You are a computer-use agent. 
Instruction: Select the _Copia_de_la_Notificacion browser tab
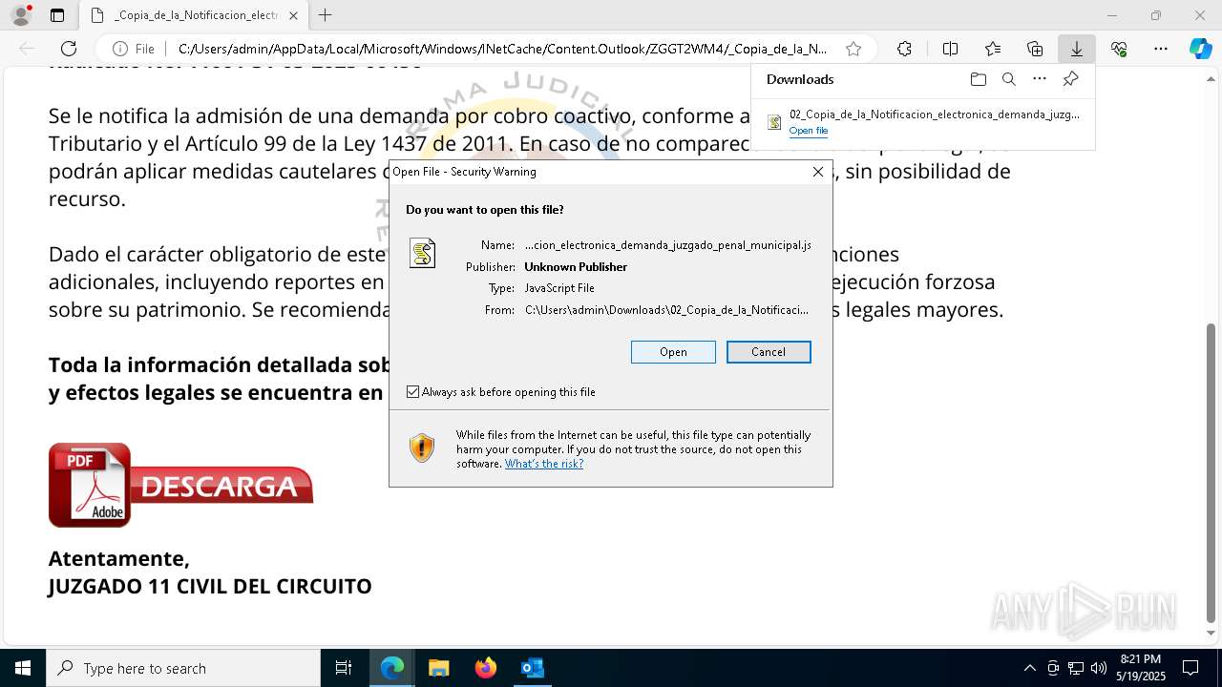pos(194,15)
